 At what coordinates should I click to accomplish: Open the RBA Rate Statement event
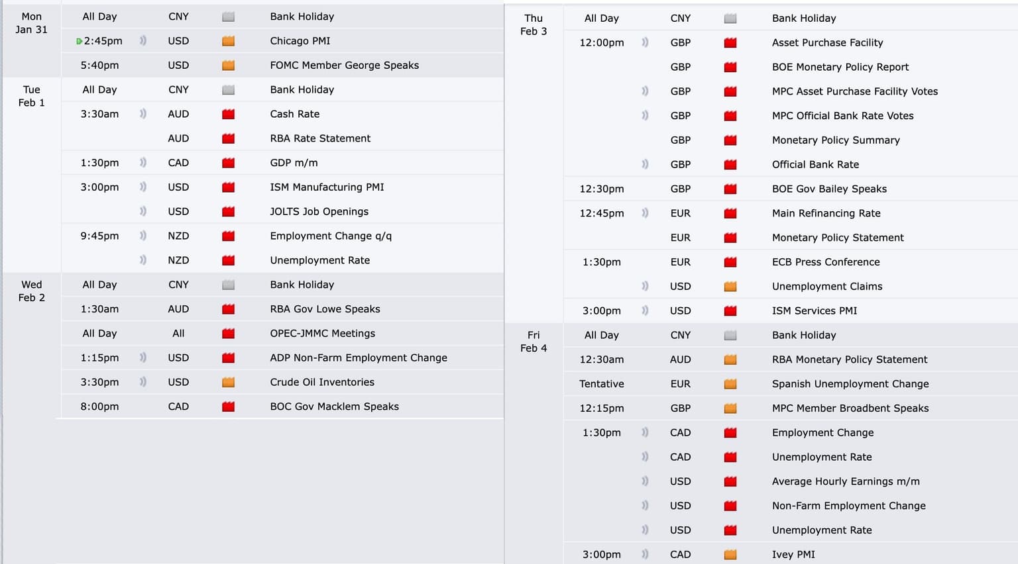[x=320, y=138]
